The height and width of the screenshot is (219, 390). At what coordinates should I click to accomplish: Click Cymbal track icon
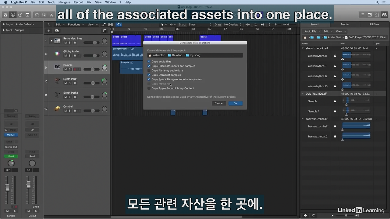pyautogui.click(x=57, y=109)
